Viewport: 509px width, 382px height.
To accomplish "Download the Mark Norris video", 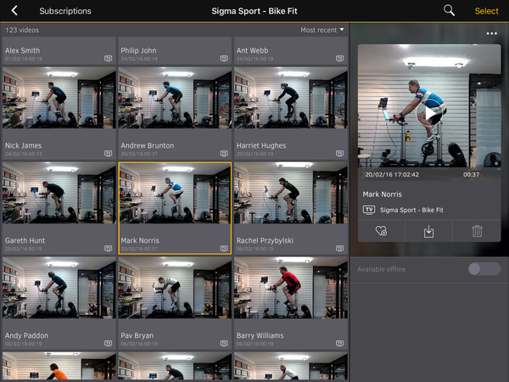I will [428, 231].
